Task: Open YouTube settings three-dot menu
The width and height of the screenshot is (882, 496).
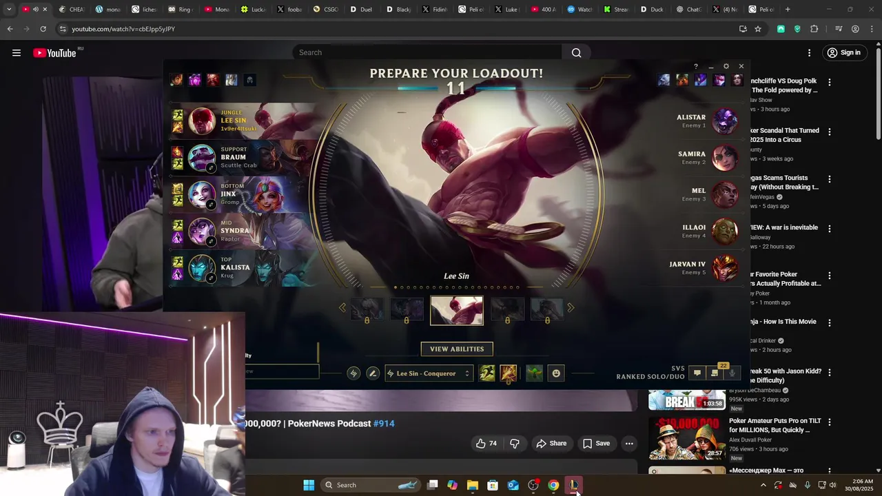Action: pyautogui.click(x=810, y=52)
